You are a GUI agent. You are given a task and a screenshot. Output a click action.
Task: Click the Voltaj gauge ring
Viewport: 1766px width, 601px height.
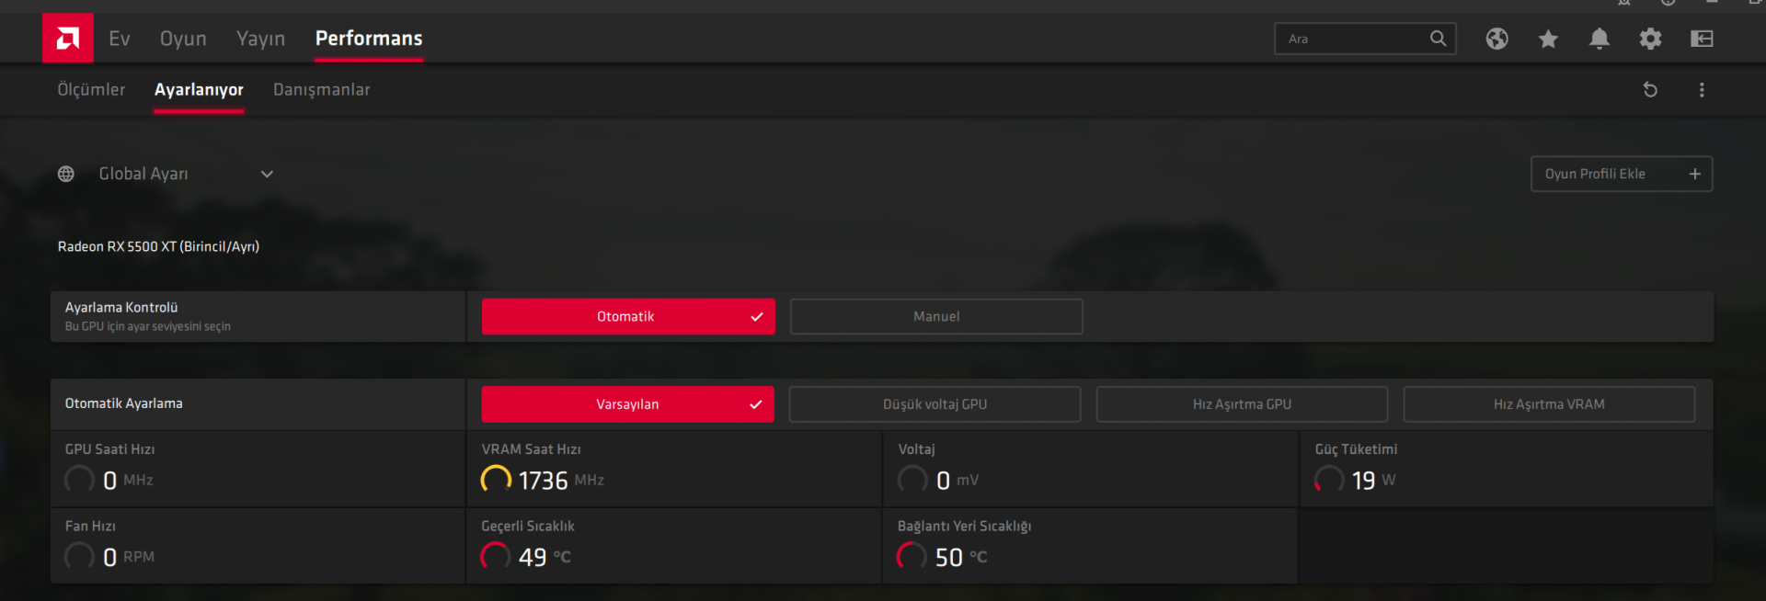pos(912,480)
